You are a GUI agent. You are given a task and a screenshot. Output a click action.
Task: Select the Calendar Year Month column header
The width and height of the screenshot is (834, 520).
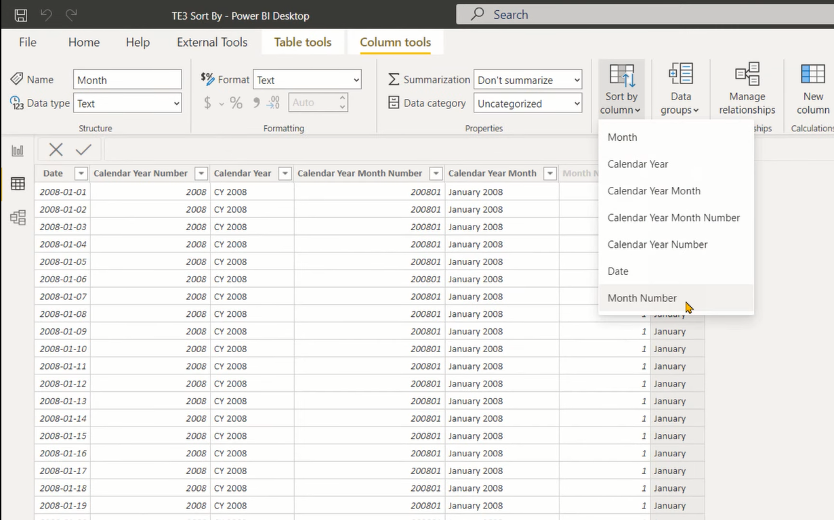pos(493,173)
